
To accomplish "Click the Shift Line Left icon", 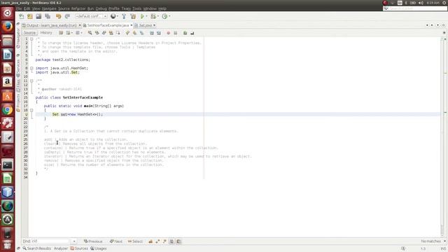I will (x=152, y=33).
